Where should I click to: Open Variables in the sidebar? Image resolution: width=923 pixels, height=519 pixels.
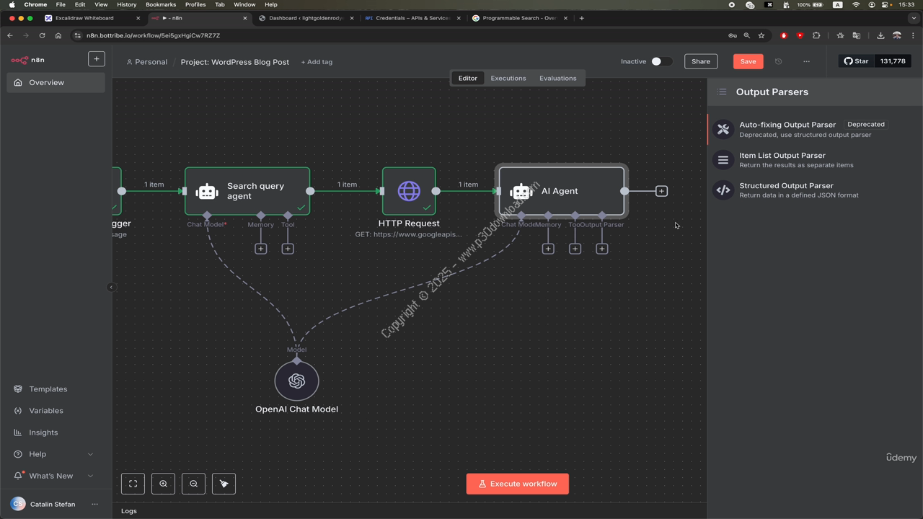[45, 411]
